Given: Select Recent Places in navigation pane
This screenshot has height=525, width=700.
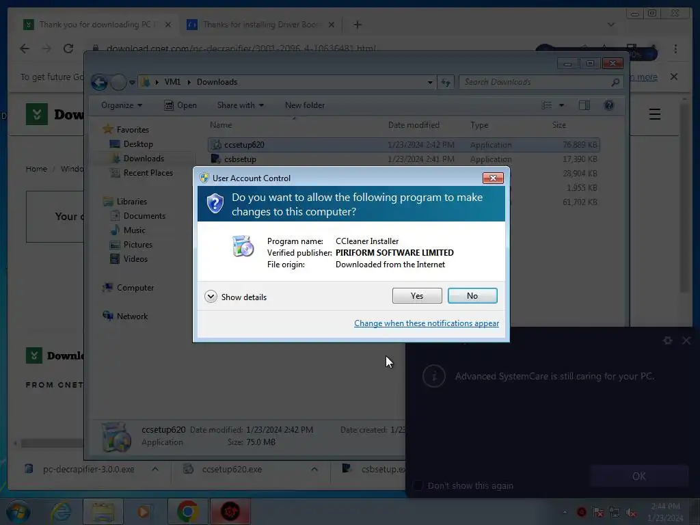Looking at the screenshot, I should pyautogui.click(x=142, y=172).
